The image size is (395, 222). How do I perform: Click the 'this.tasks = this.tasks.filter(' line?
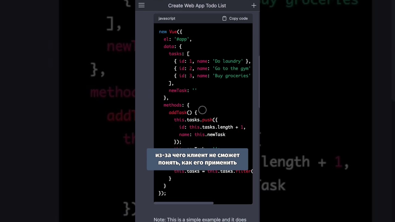(x=213, y=171)
